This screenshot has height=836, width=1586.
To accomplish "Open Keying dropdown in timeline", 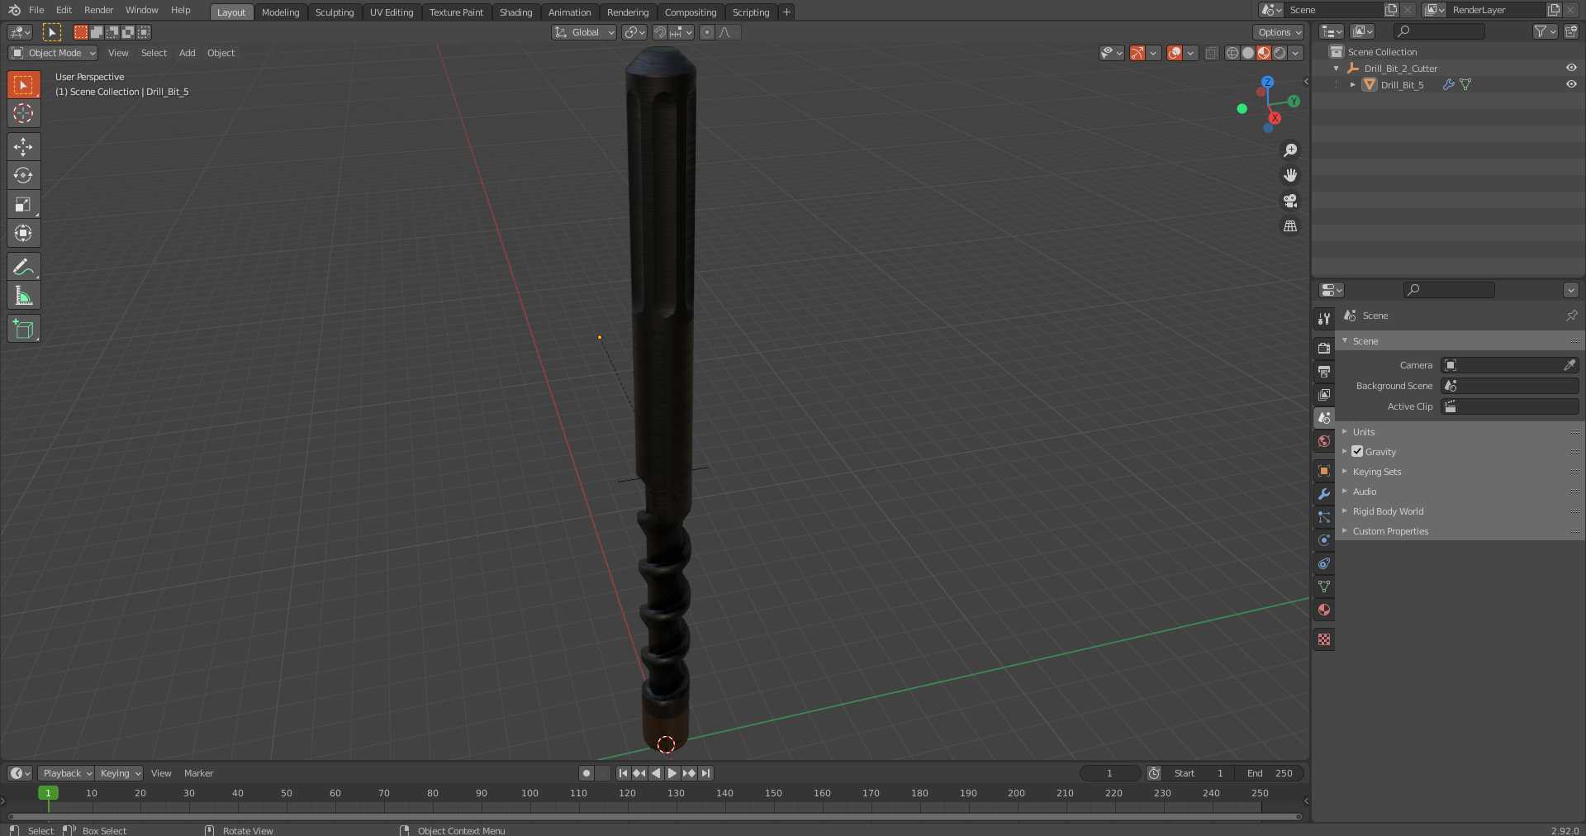I will pyautogui.click(x=119, y=773).
